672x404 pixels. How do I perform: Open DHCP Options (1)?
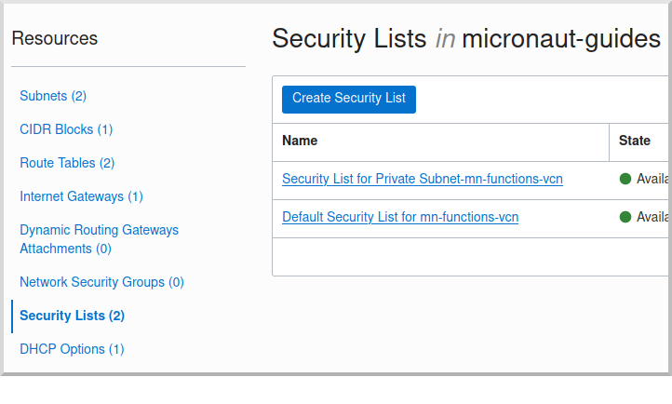pos(72,349)
